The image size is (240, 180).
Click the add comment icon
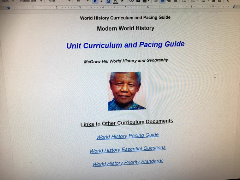coord(138,1)
